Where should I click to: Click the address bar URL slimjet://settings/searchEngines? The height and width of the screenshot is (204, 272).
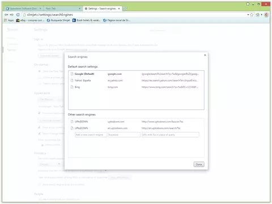[x=50, y=15]
